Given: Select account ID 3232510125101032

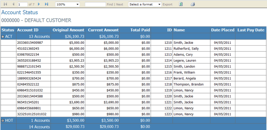Looking at the screenshot, I should (x=32, y=114).
